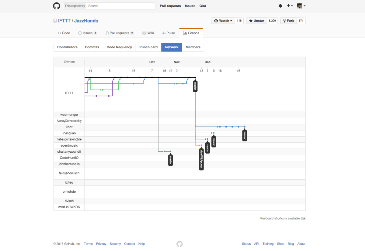Open notifications bell icon
Screen dimensions: 365x251
pyautogui.click(x=280, y=6)
